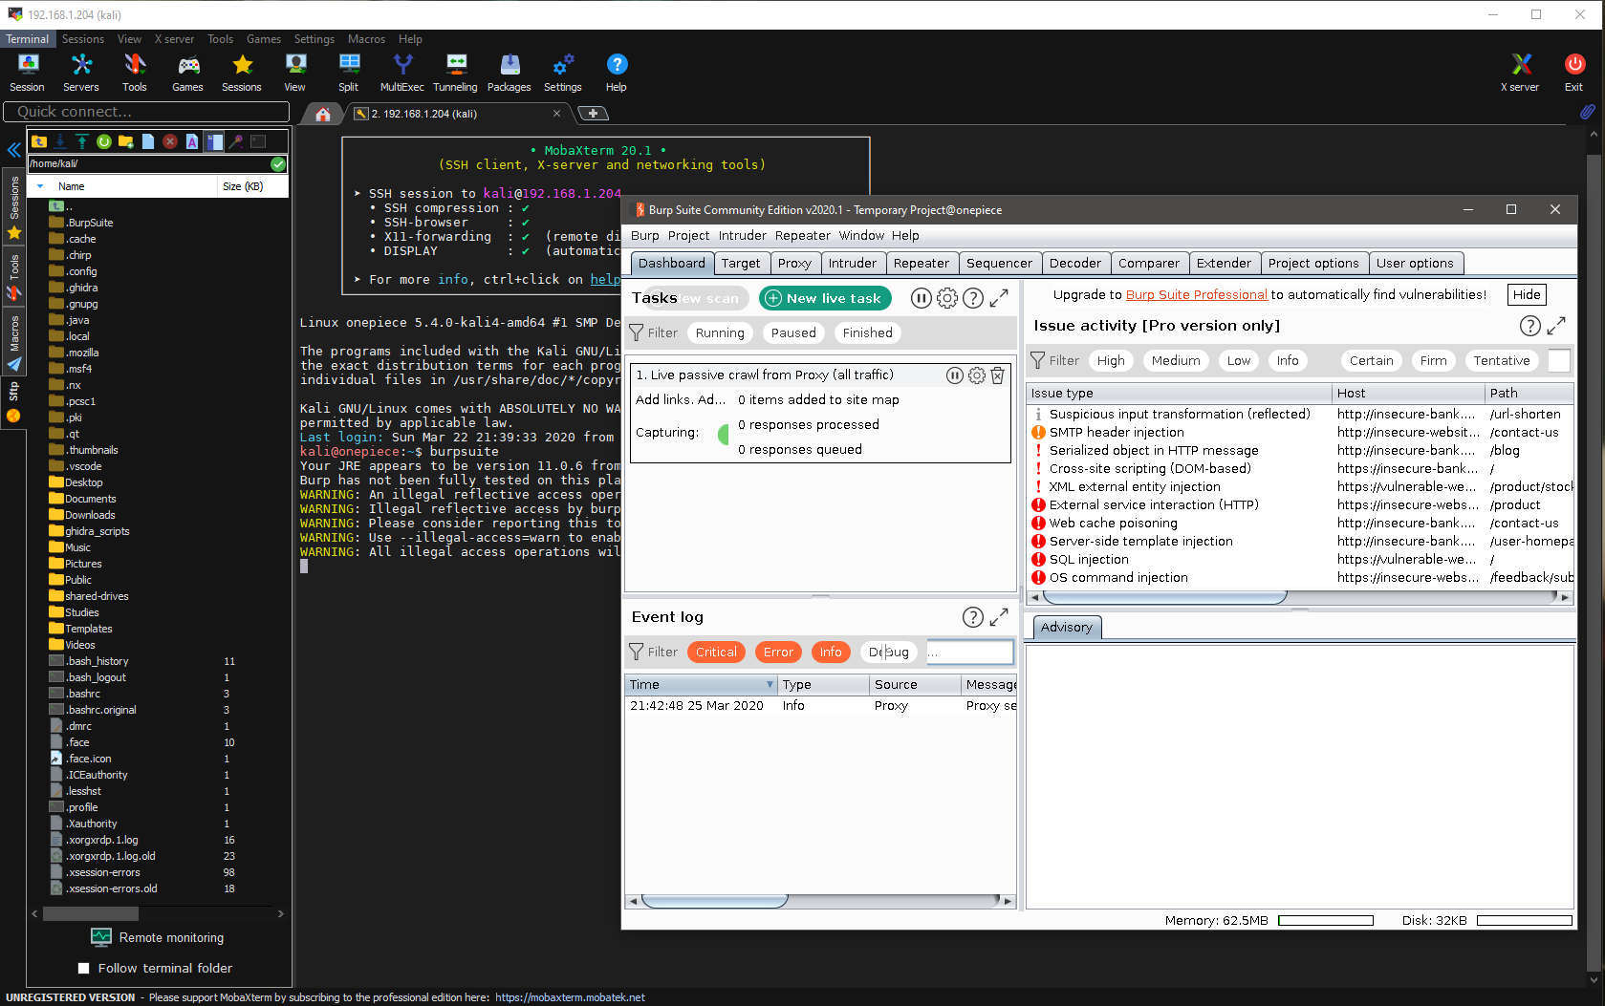Expand the Event log panel
The height and width of the screenshot is (1006, 1605).
pyautogui.click(x=999, y=617)
